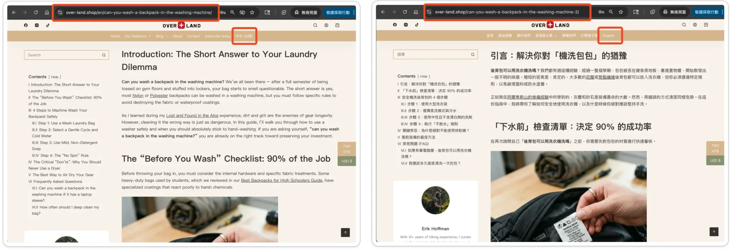
Task: Click forward arrow in left browser window
Action: 25,12
